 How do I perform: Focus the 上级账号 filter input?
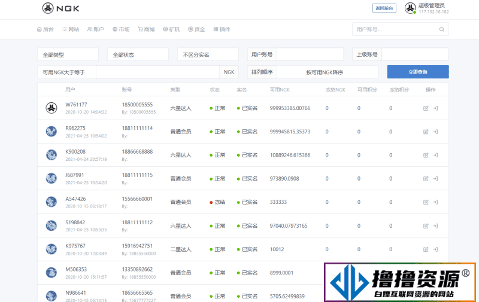[x=415, y=54]
